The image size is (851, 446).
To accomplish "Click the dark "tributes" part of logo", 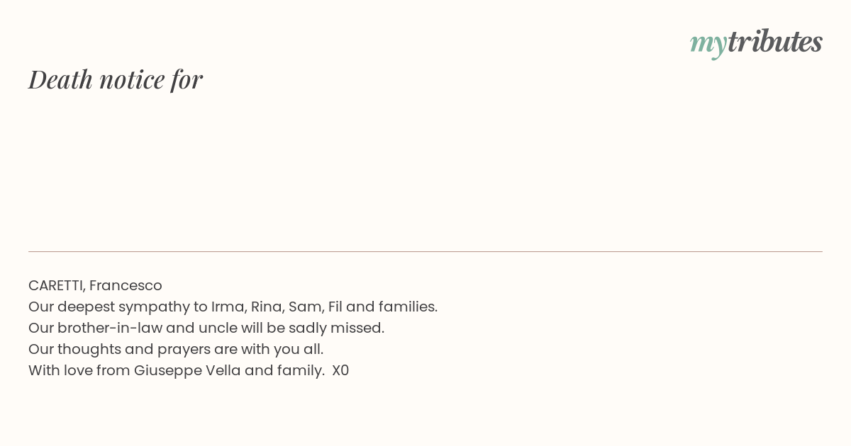I will pyautogui.click(x=774, y=42).
